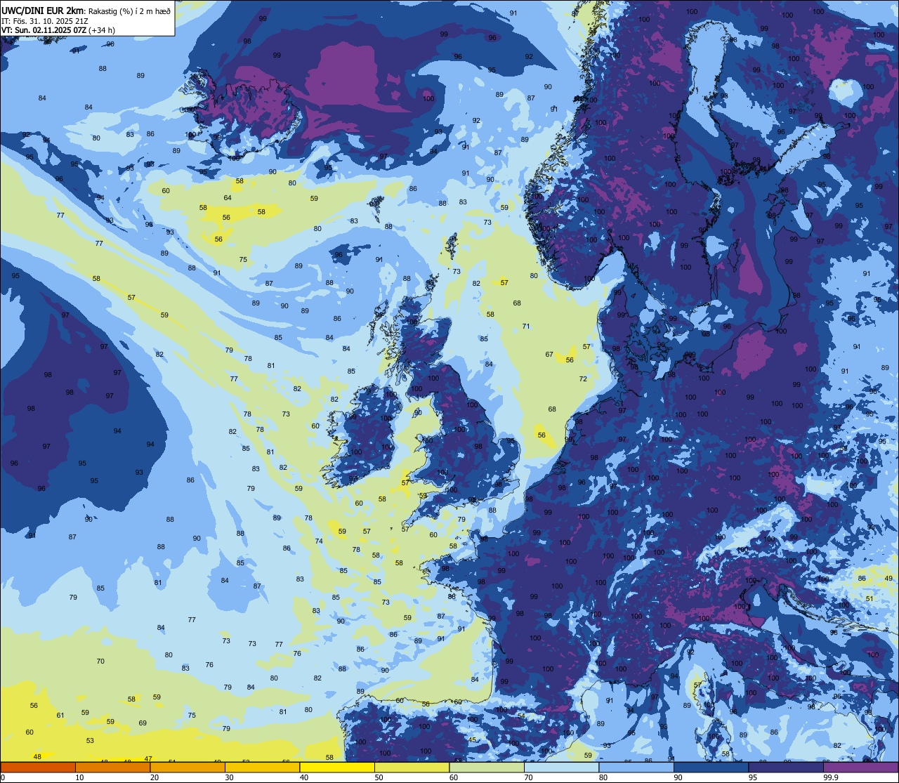
Task: Click the humidity value "72" on the map
Action: (583, 379)
